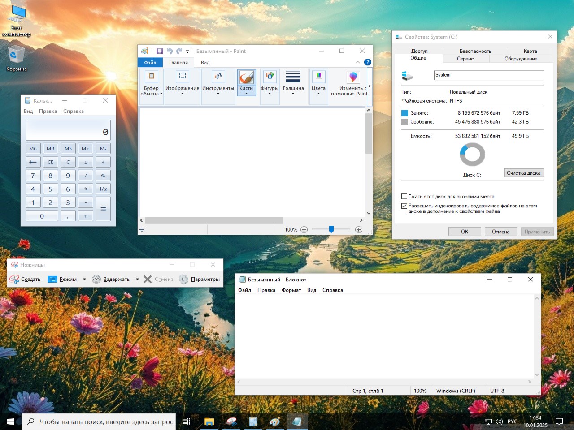The height and width of the screenshot is (430, 574).
Task: Open Quick Access Toolbar customize dropdown in Paint
Action: [x=187, y=52]
